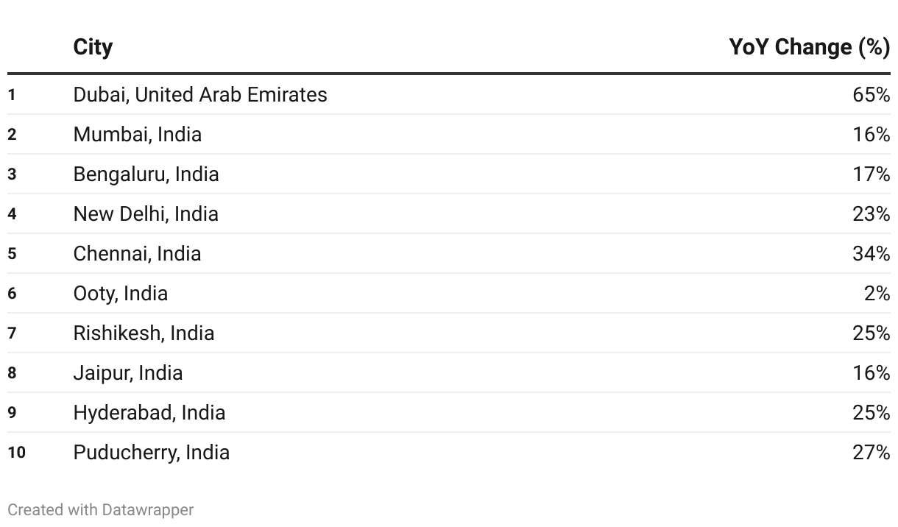Select the Dubai, United Arab Emirates row

[449, 94]
